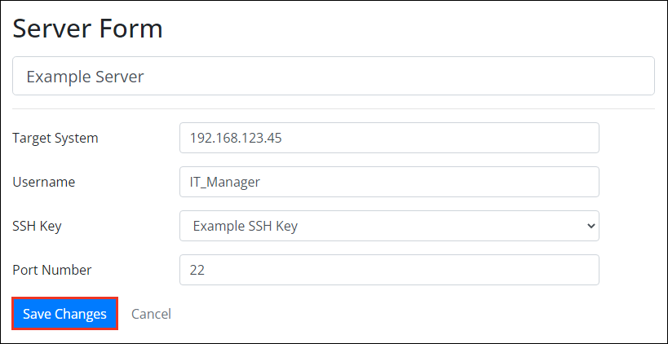
Task: Click the Target System input field
Action: coord(389,138)
